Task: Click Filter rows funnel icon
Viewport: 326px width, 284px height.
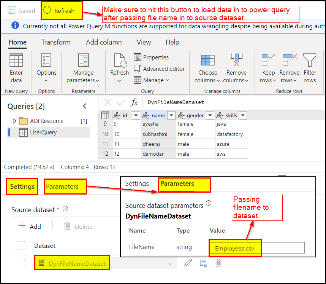Action: [310, 60]
